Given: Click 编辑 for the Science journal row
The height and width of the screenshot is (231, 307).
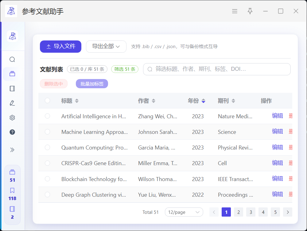Looking at the screenshot, I should tap(277, 131).
